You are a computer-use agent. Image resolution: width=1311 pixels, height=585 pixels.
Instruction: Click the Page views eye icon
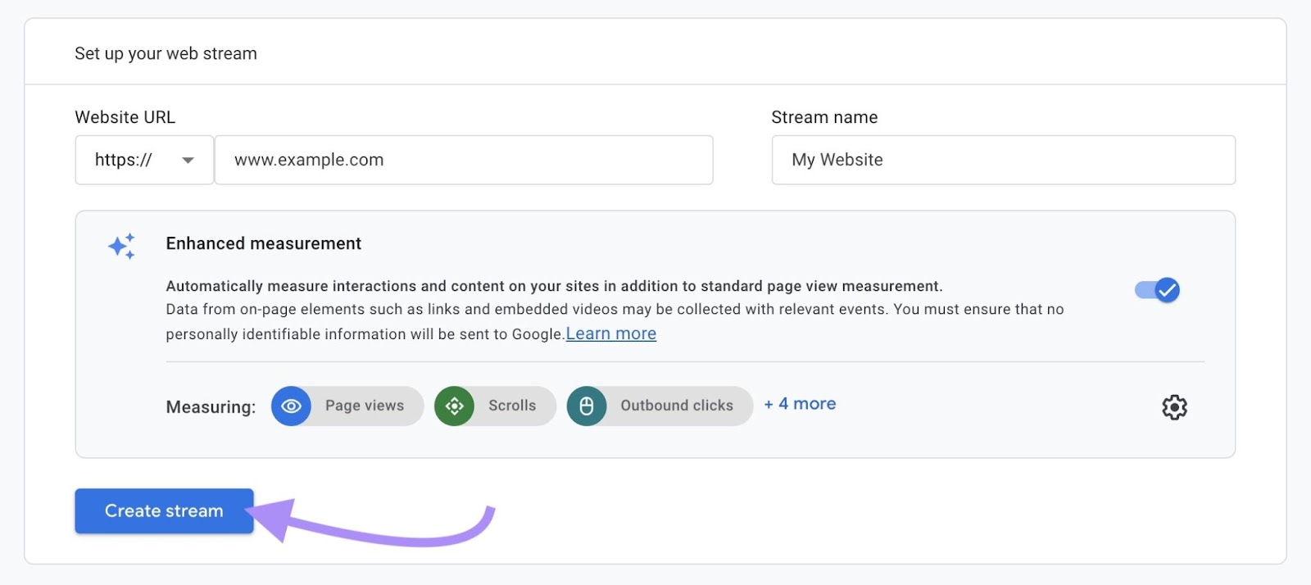(x=291, y=406)
